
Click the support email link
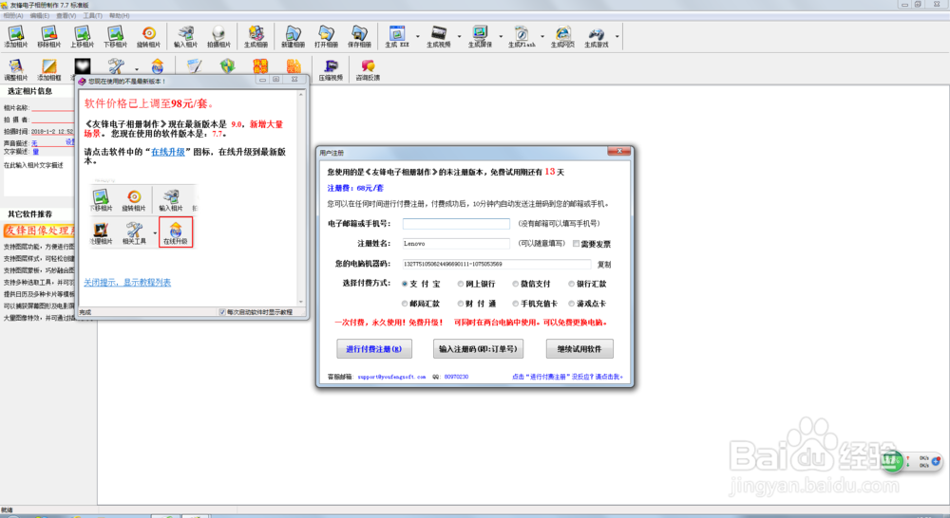[391, 377]
